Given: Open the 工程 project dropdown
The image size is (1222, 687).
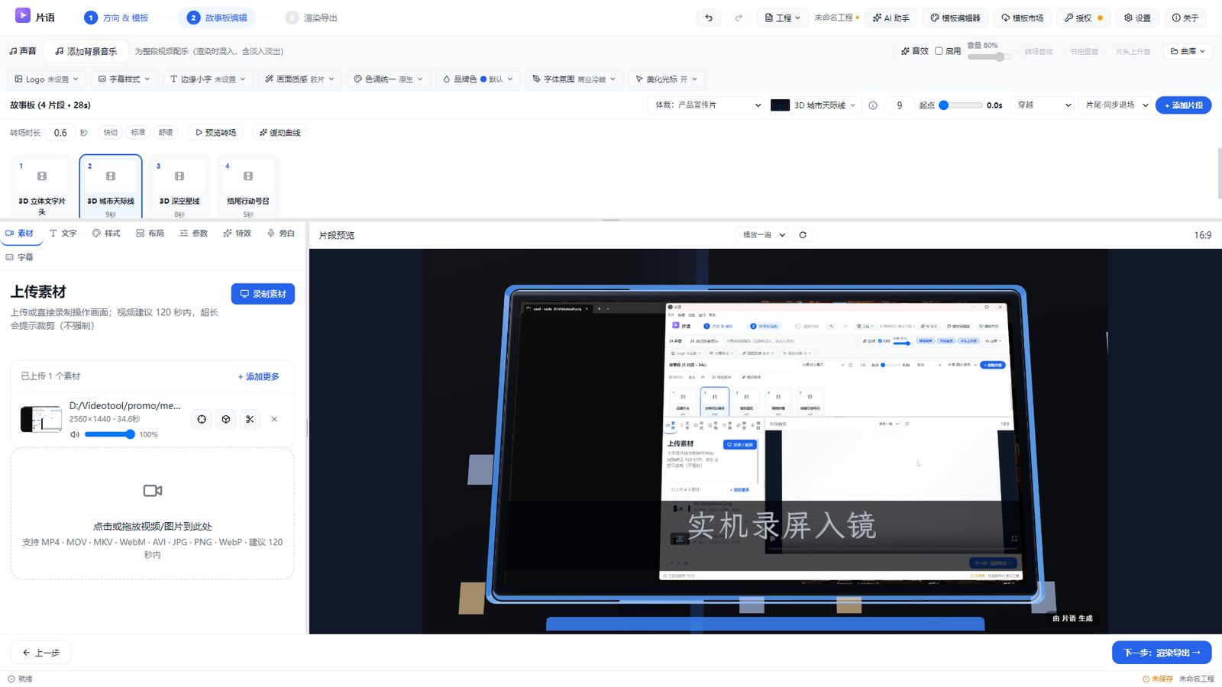Looking at the screenshot, I should click(783, 18).
